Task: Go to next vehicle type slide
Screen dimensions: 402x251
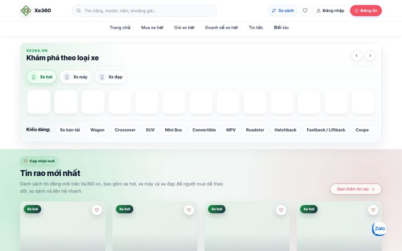Action: [370, 56]
